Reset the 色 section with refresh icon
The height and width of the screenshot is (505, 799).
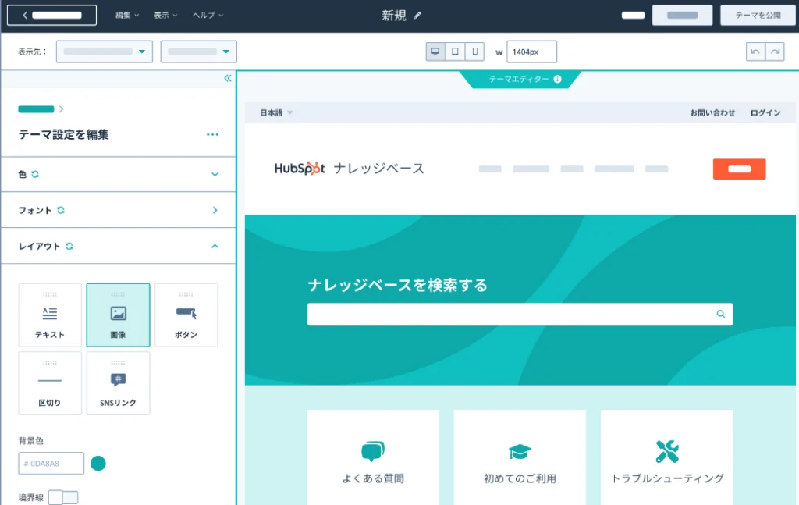click(x=35, y=174)
